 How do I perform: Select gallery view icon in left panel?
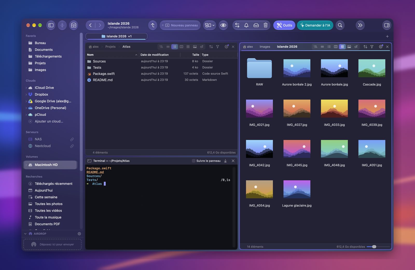[195, 47]
